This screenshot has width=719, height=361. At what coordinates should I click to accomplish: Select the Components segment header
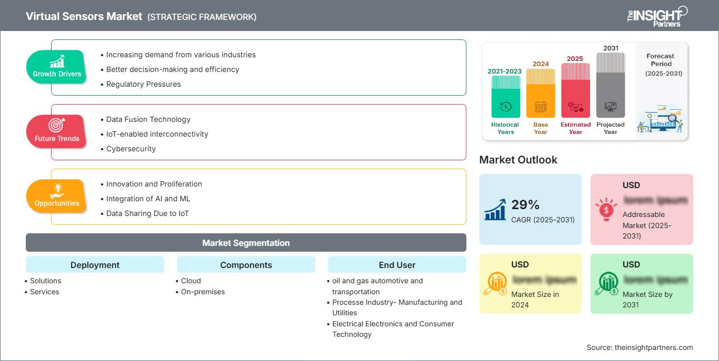246,265
